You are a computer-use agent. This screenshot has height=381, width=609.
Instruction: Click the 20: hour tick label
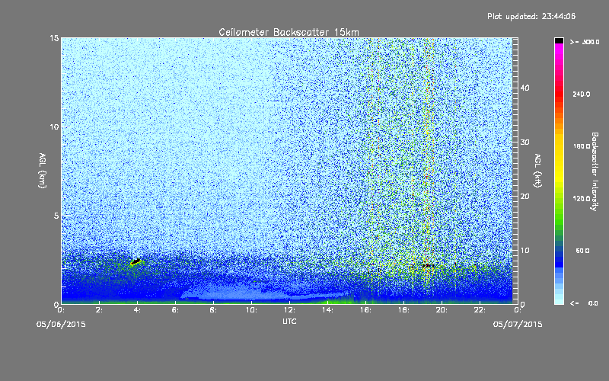[x=442, y=310]
